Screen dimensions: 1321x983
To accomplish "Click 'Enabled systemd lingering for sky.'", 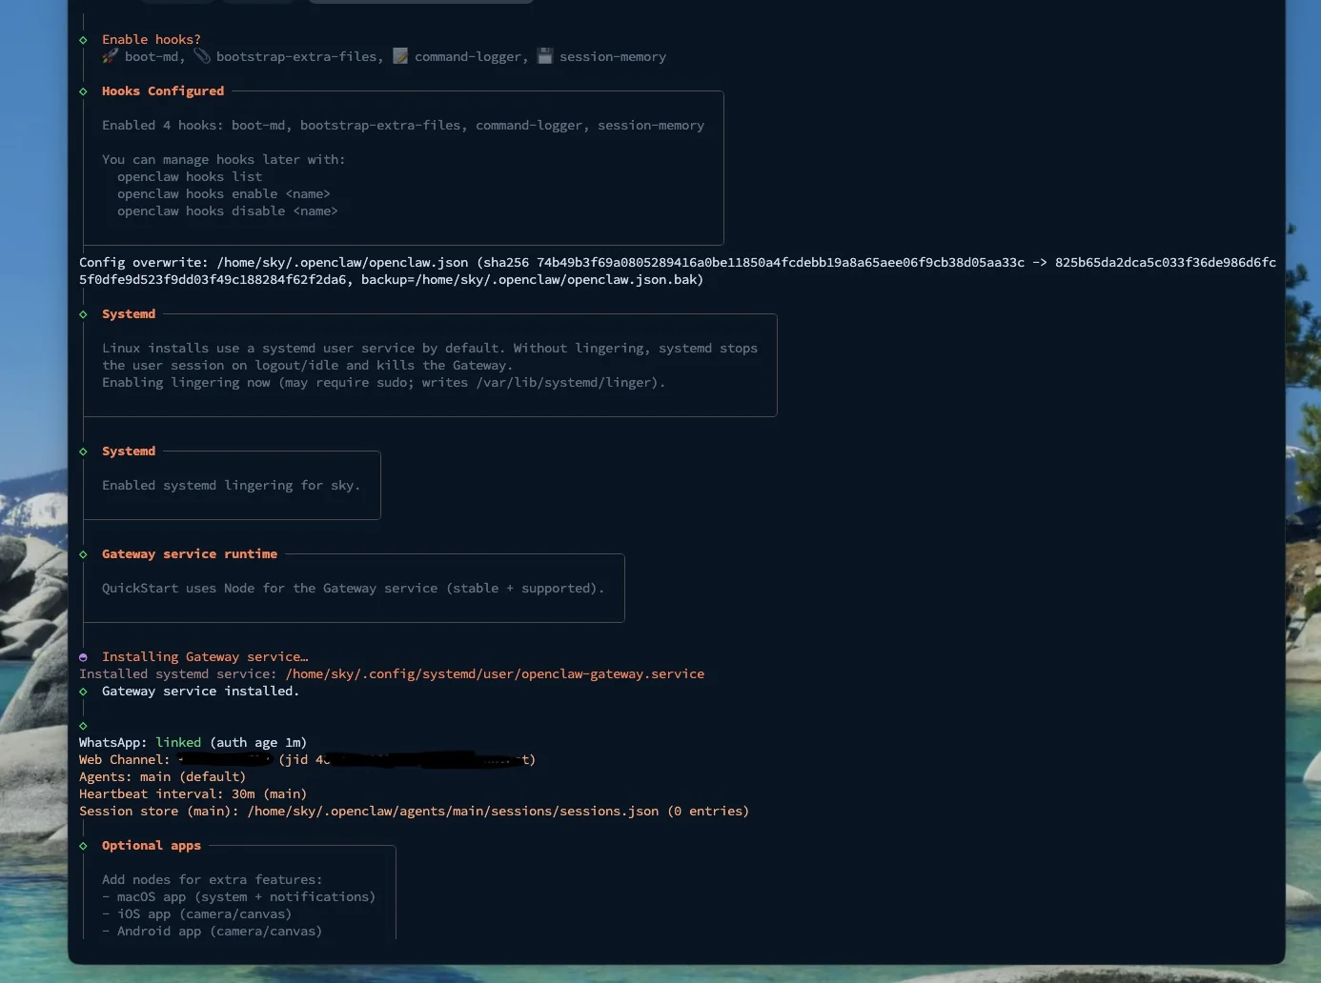I will click(232, 486).
